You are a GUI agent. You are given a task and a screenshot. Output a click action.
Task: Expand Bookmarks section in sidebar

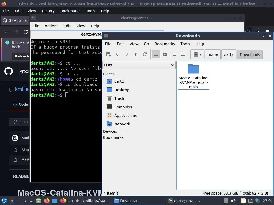(x=113, y=137)
